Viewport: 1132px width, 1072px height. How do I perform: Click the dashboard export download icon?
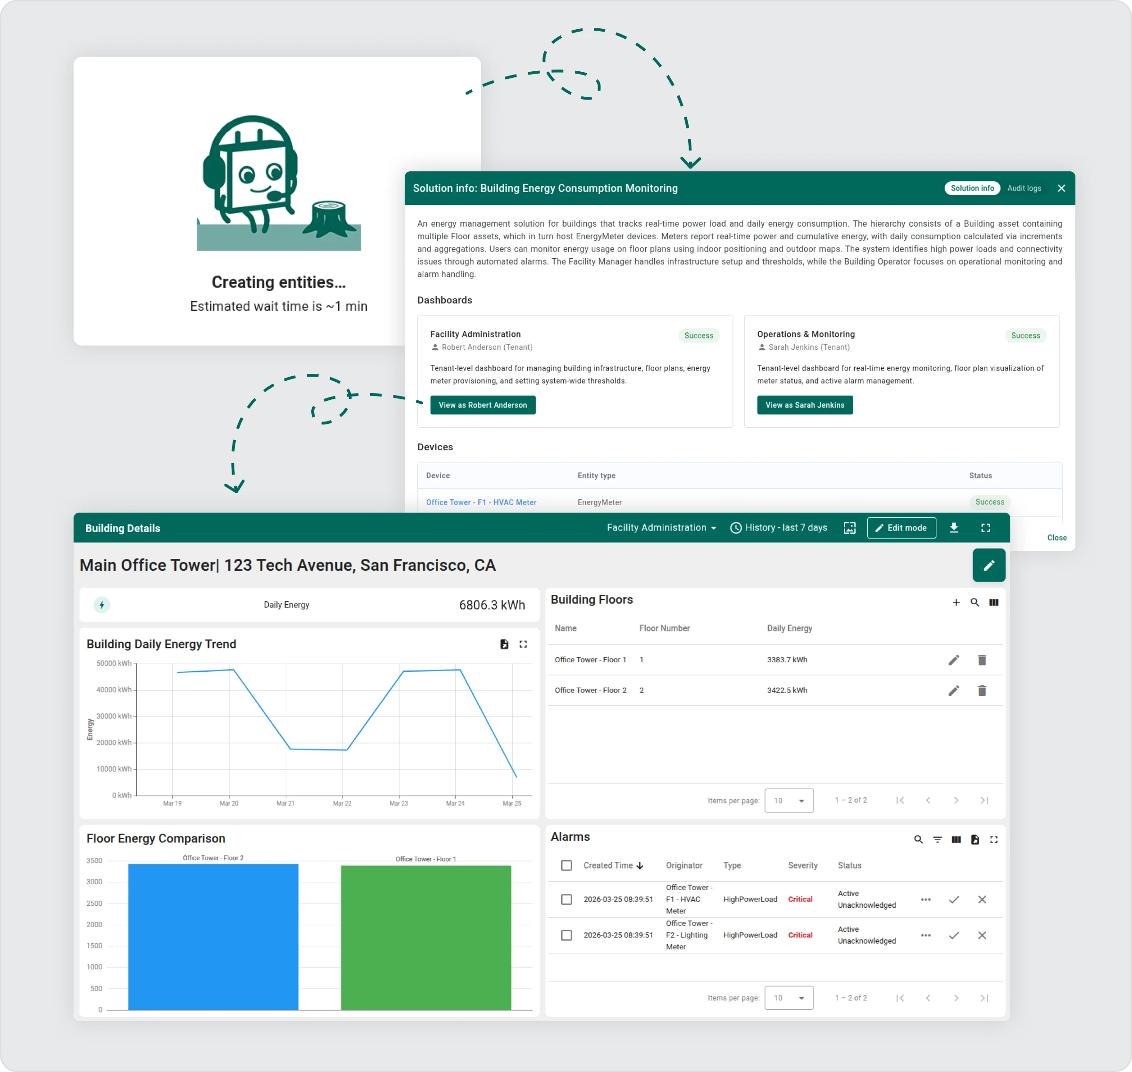[x=954, y=527]
